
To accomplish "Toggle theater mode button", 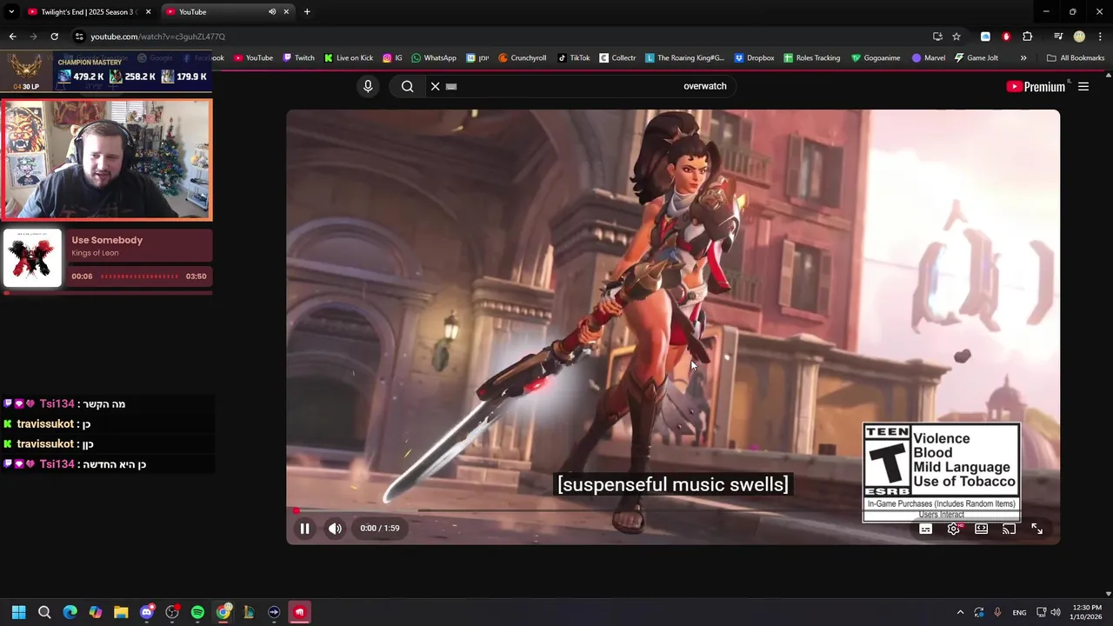I will 982,529.
